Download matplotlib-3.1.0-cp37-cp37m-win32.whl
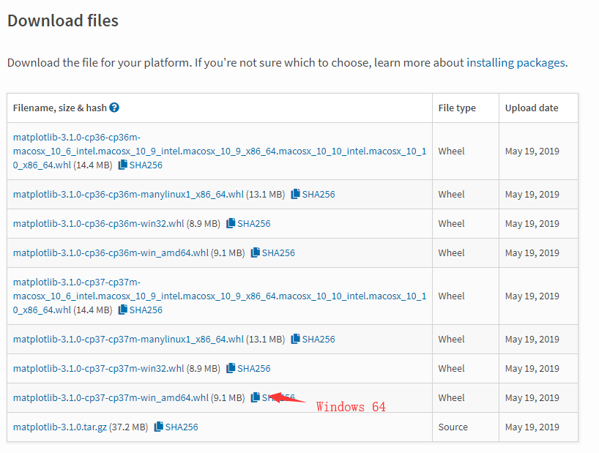The height and width of the screenshot is (453, 599). (x=99, y=368)
